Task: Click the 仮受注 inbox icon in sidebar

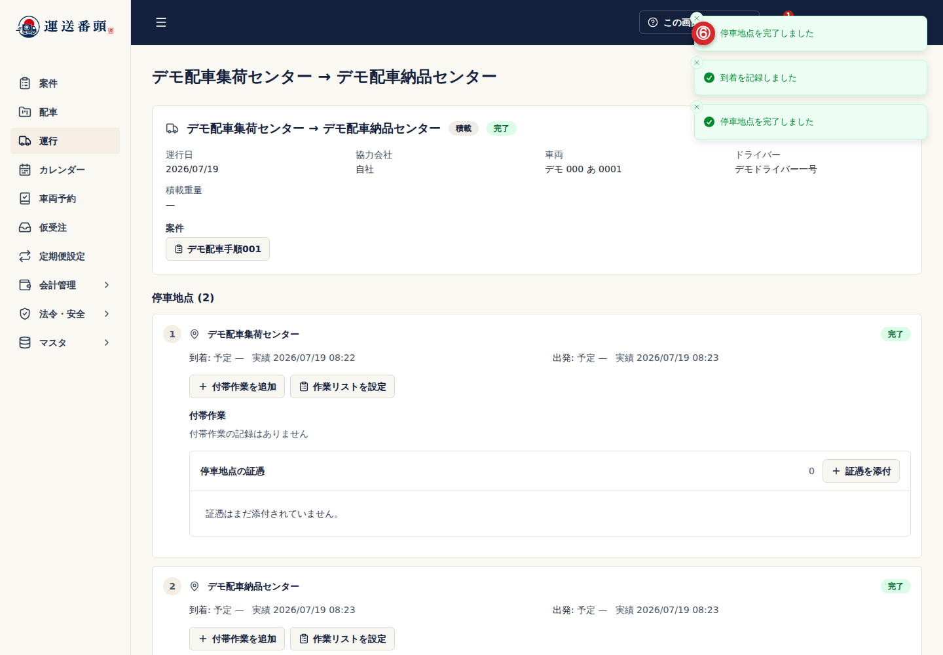Action: coord(25,227)
